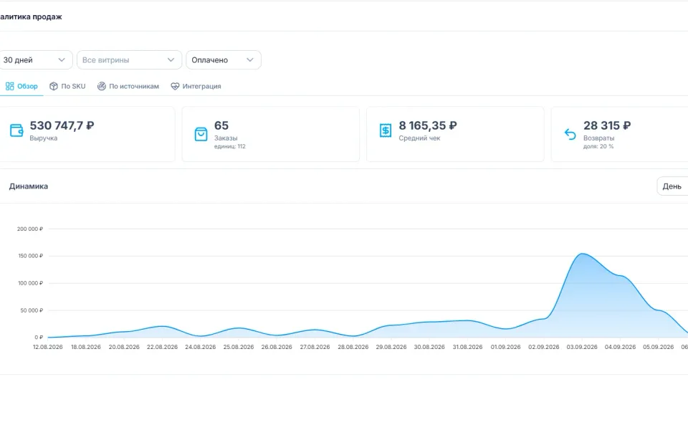The height and width of the screenshot is (430, 688).
Task: Click the revenue value 530 747,7 ₽
Action: pyautogui.click(x=62, y=125)
